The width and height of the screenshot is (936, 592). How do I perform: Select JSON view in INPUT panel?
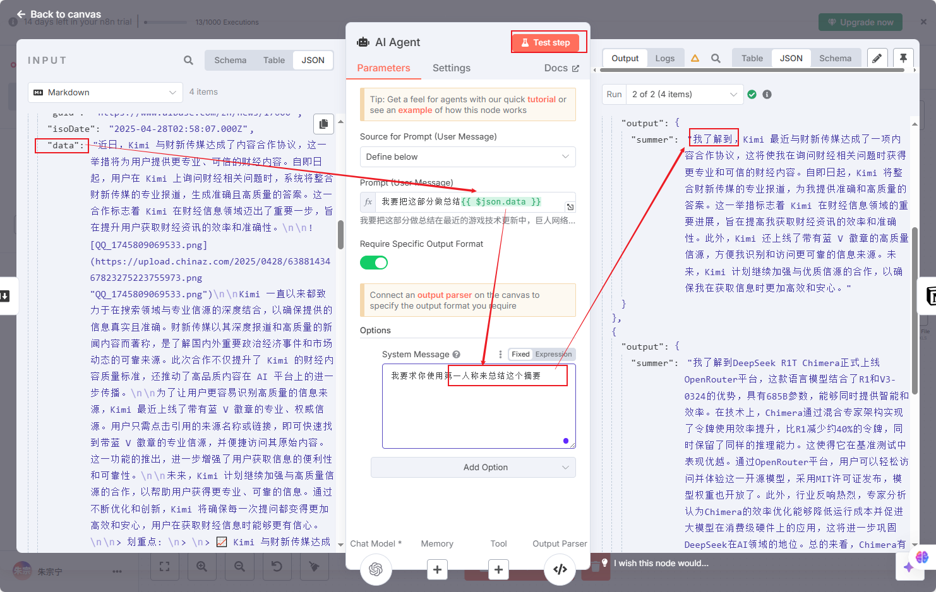[x=313, y=60]
